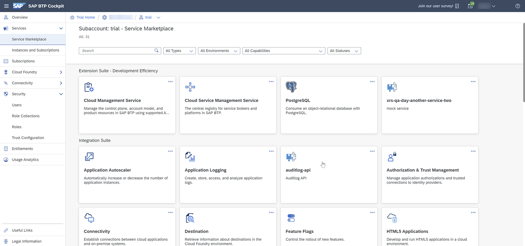The width and height of the screenshot is (525, 246).
Task: Open Trust Configuration under Security
Action: click(x=33, y=138)
